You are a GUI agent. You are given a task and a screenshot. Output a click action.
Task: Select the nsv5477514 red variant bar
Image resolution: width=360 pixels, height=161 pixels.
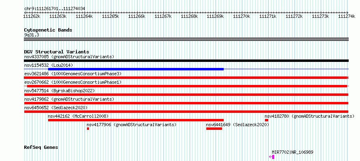[x=186, y=95]
